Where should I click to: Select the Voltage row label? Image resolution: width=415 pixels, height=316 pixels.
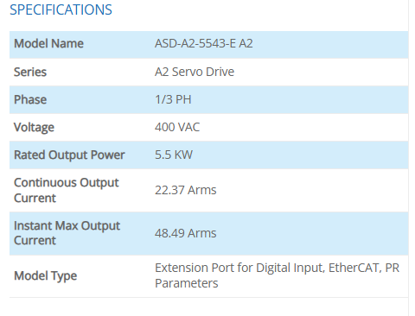(x=34, y=128)
